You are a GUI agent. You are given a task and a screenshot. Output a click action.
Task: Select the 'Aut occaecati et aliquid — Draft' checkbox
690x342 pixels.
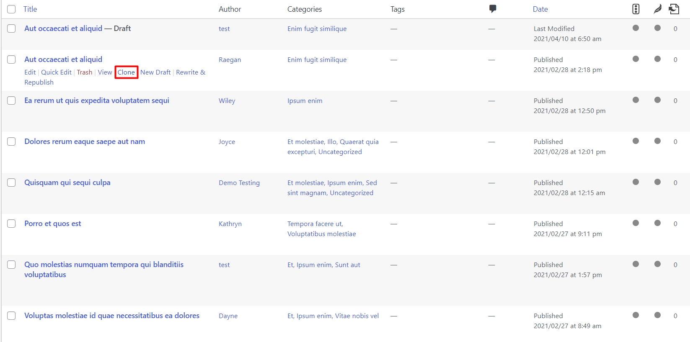11,28
